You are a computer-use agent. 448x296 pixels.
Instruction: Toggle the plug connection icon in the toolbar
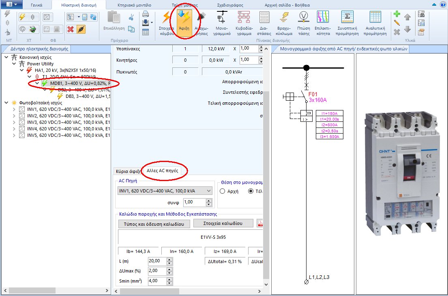[81, 29]
